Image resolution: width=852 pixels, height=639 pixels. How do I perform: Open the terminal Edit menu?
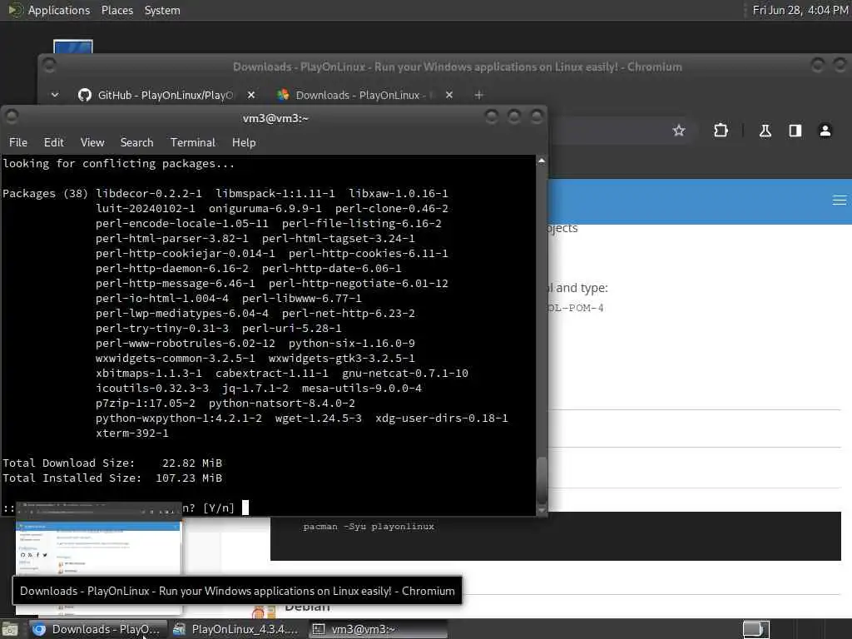(54, 142)
